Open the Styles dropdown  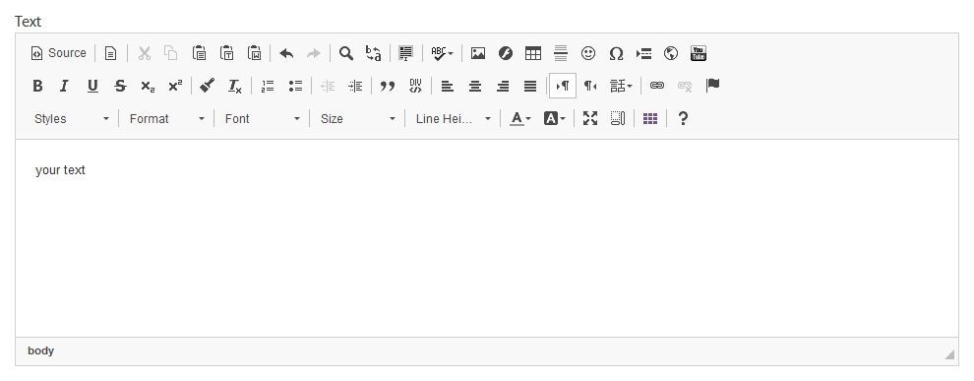click(71, 119)
